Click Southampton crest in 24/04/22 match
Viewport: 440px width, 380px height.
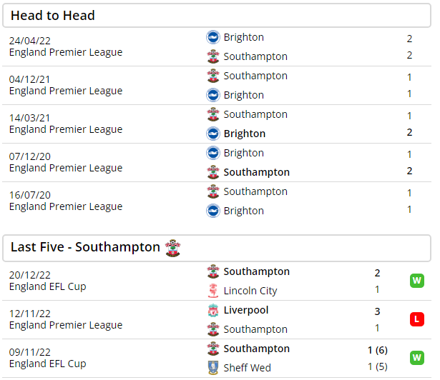[x=213, y=56]
